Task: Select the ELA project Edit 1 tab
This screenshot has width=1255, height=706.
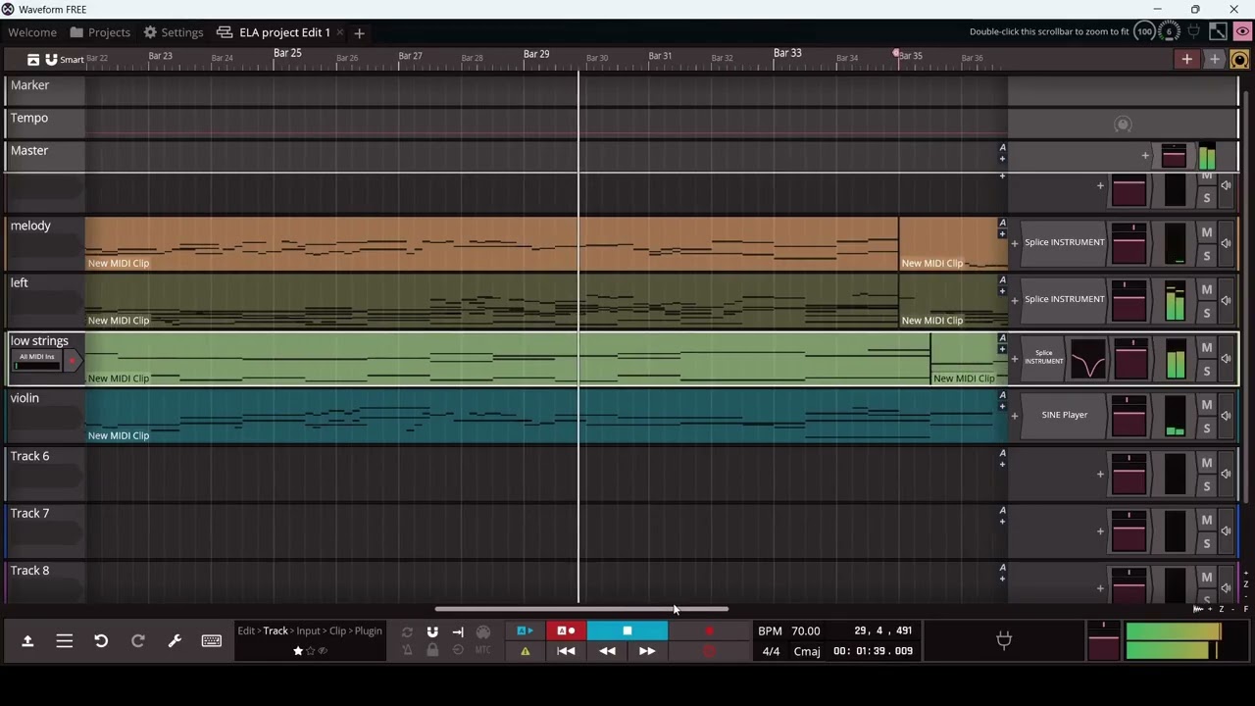Action: point(274,32)
